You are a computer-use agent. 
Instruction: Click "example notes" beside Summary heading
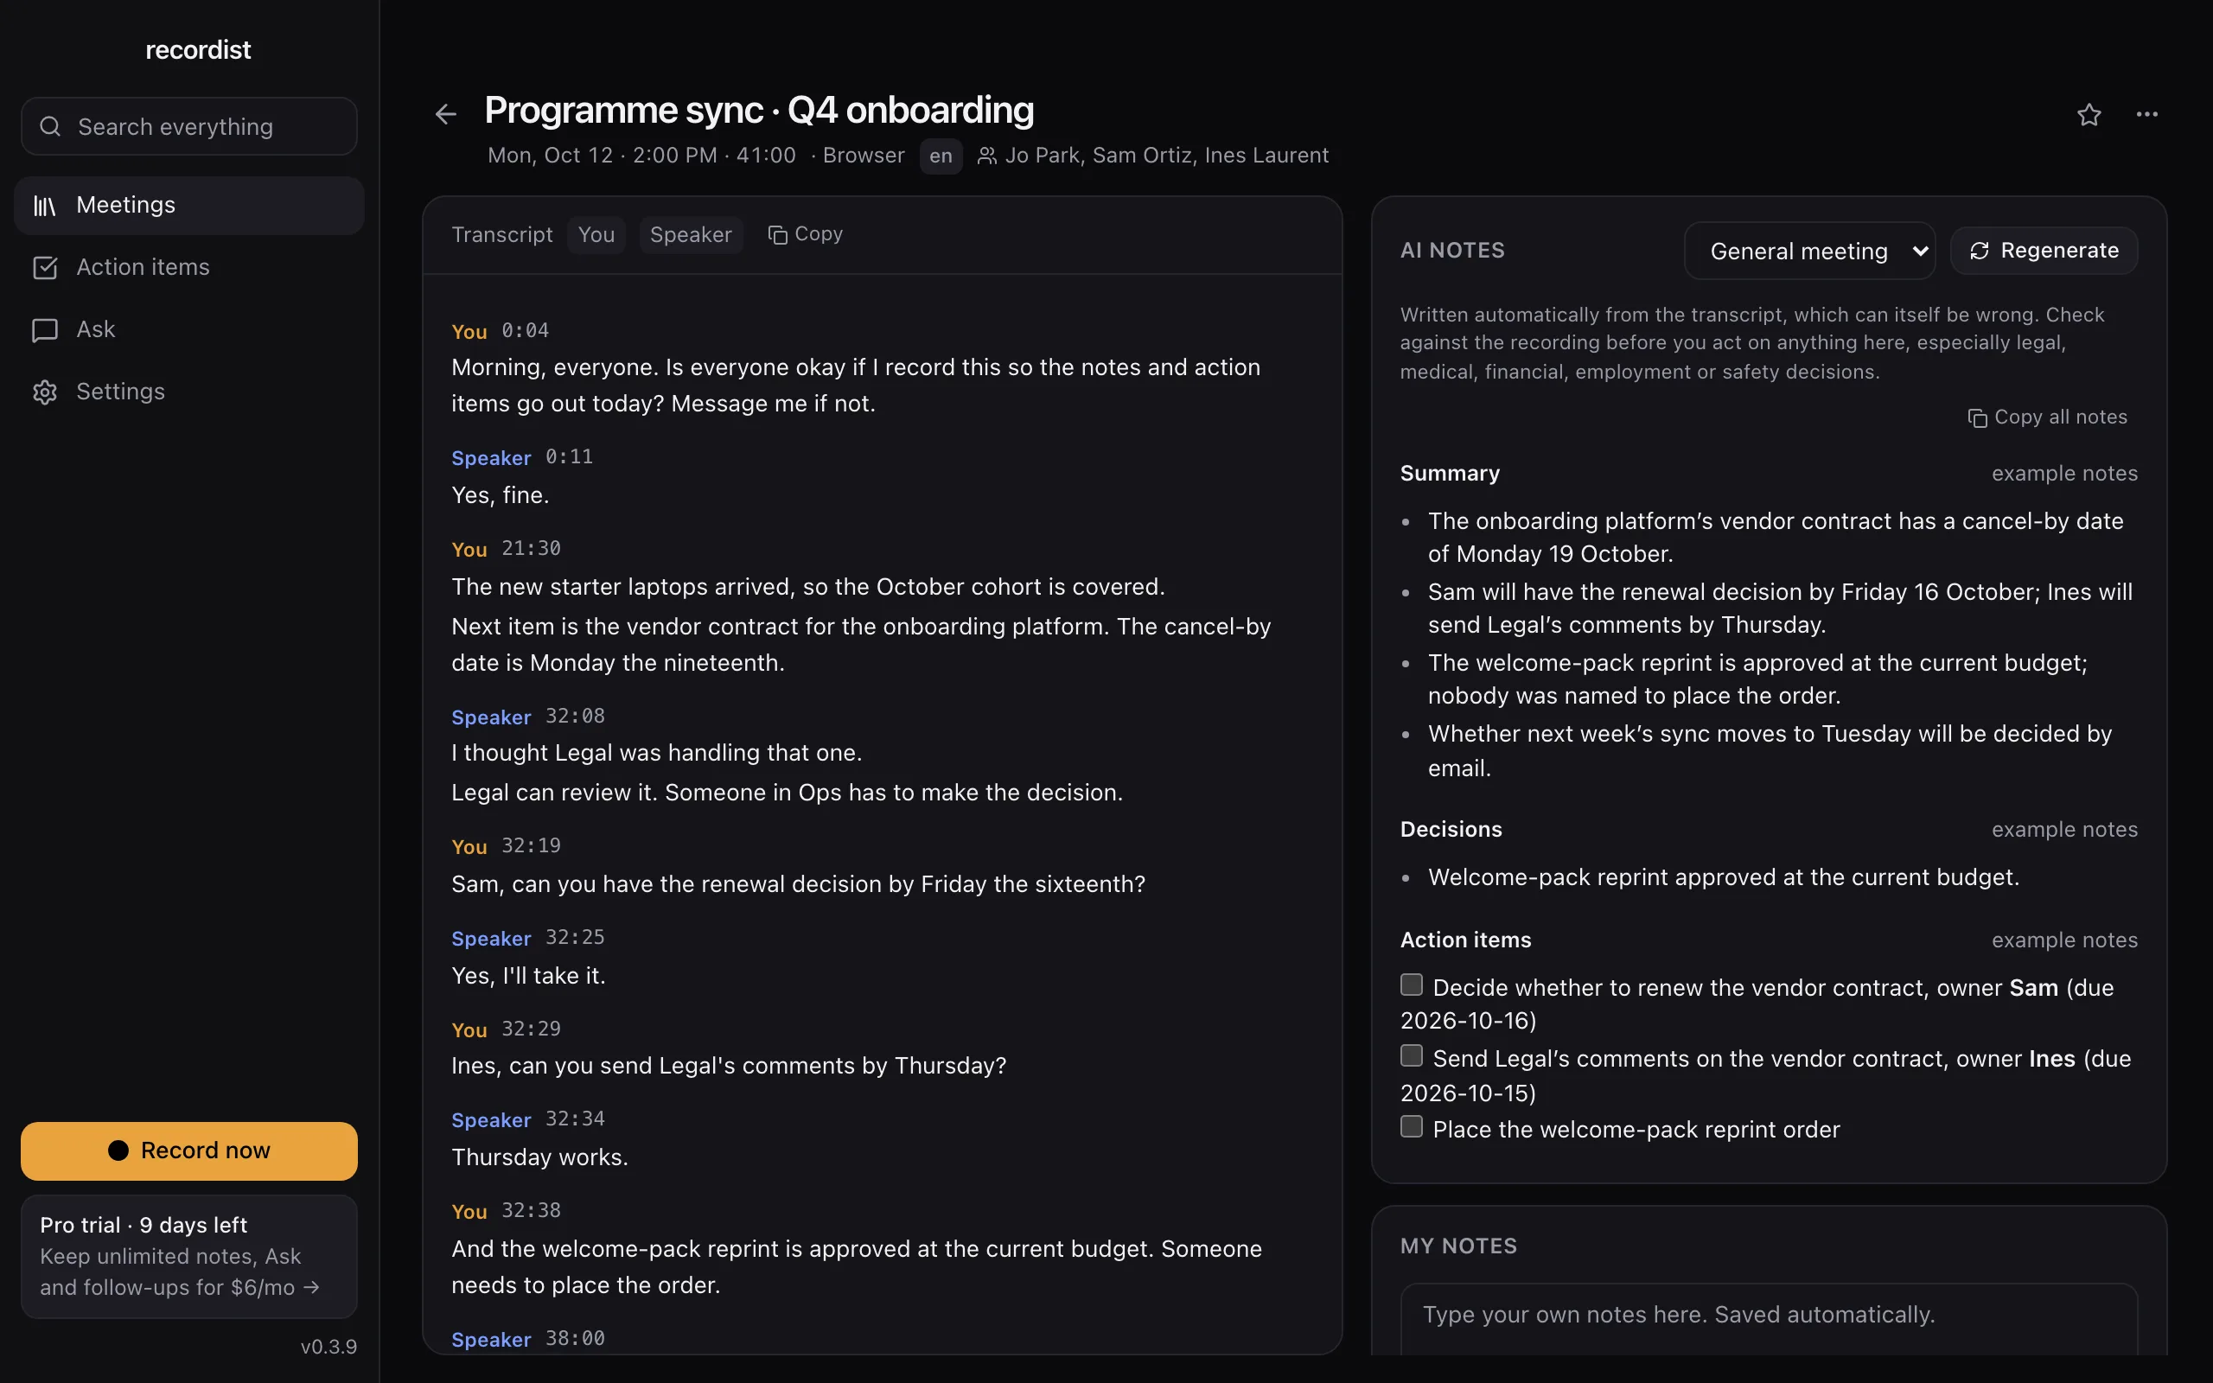2064,474
